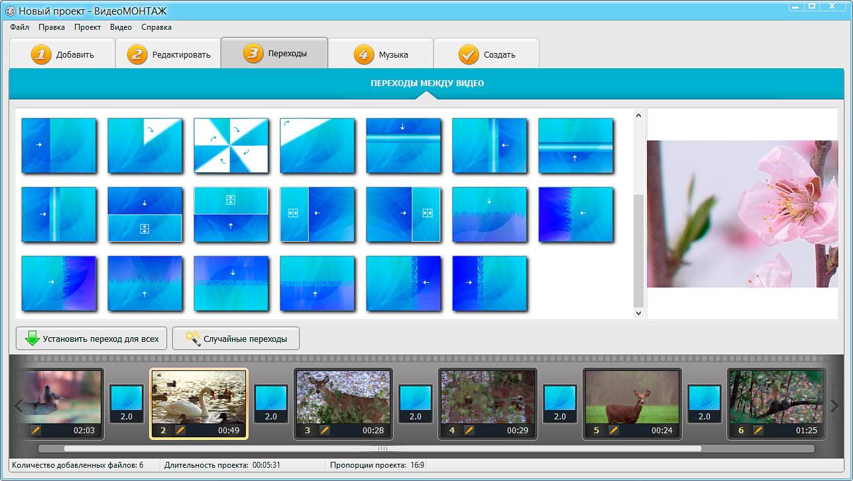The height and width of the screenshot is (481, 853).
Task: Click the transitions list vertical scrollbar thumb
Action: click(638, 250)
